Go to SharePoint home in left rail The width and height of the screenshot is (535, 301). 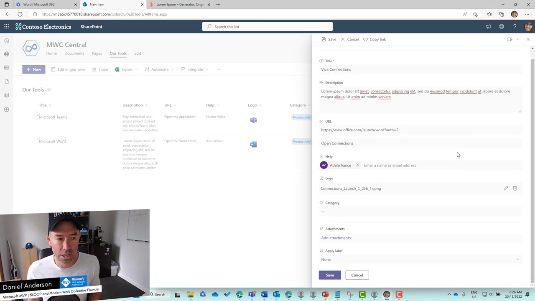click(x=7, y=41)
